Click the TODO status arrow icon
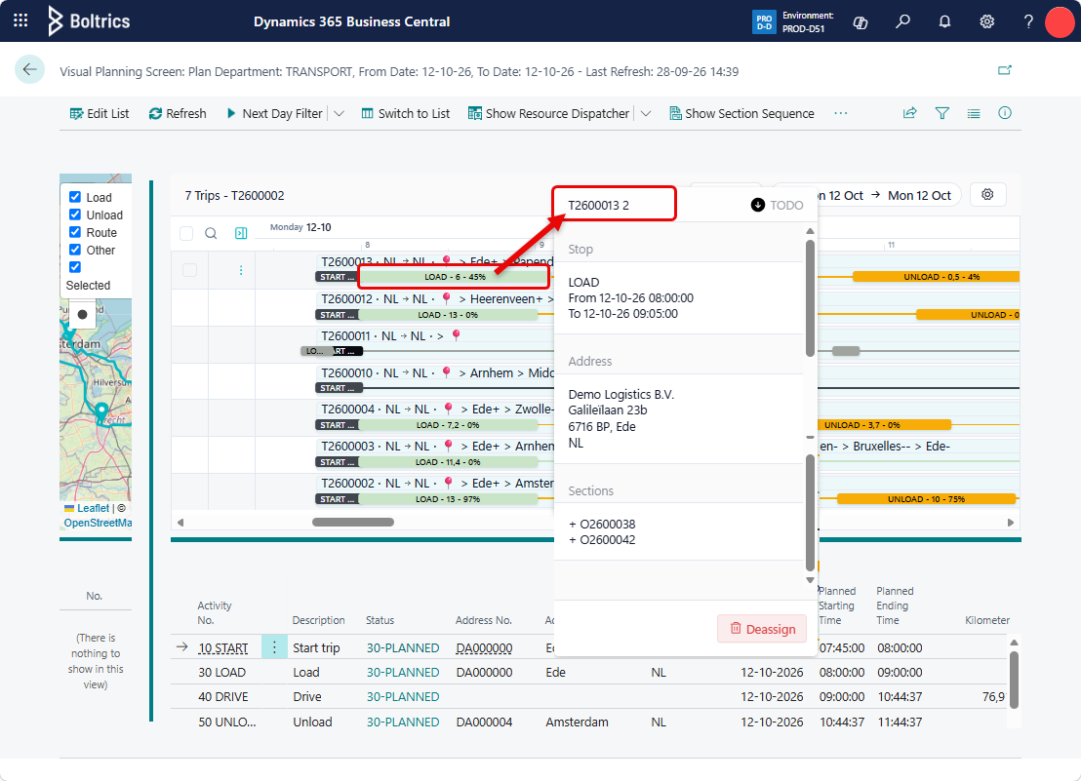Viewport: 1081px width, 781px height. [x=758, y=205]
